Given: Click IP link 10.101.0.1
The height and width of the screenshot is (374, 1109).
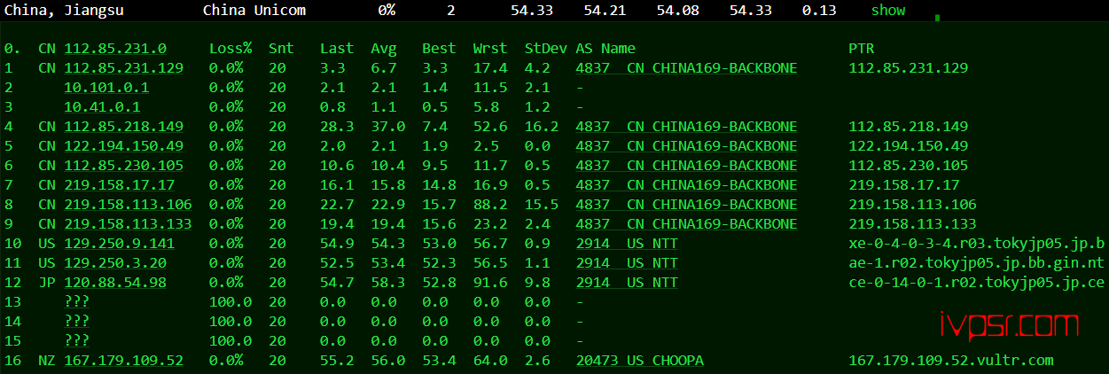Looking at the screenshot, I should [x=106, y=87].
